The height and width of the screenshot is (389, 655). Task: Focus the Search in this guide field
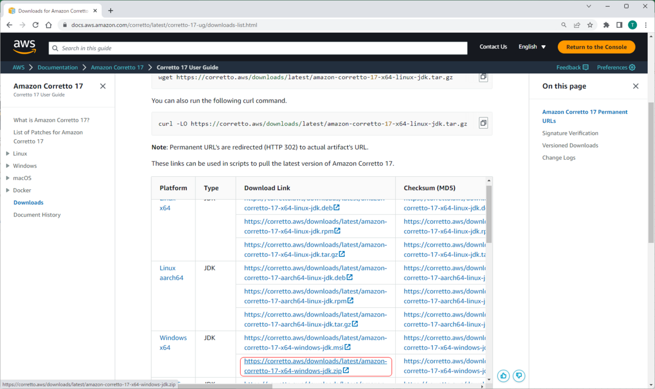tap(258, 48)
